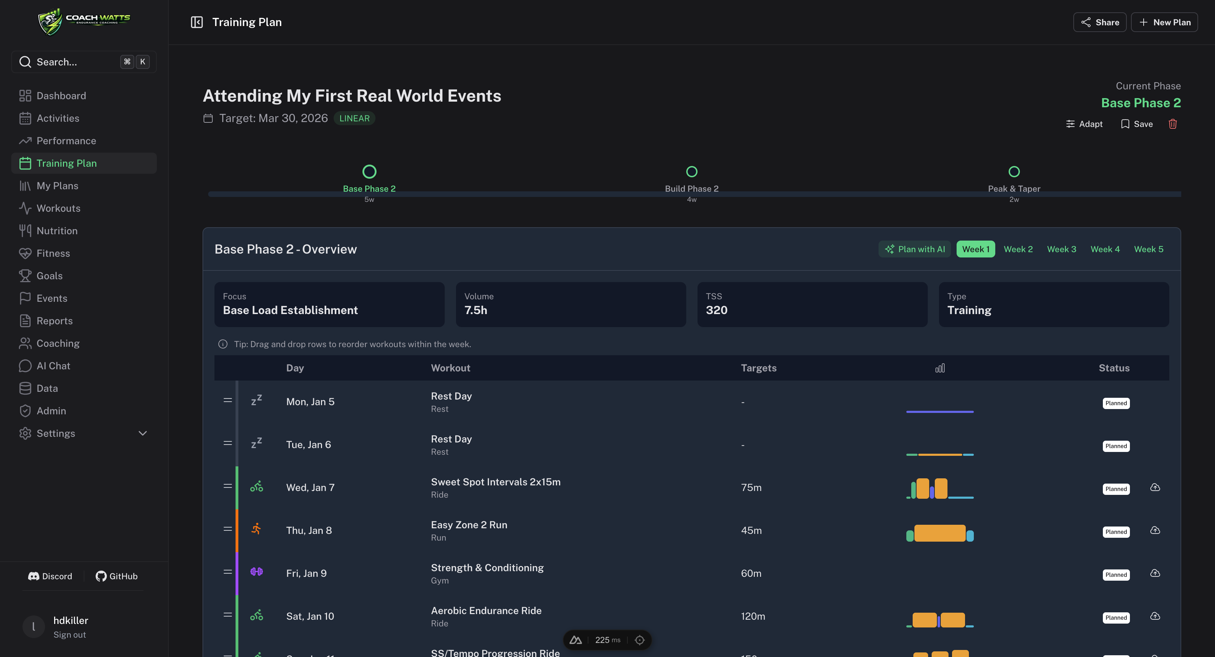
Task: Click the Adapt button
Action: (1084, 124)
